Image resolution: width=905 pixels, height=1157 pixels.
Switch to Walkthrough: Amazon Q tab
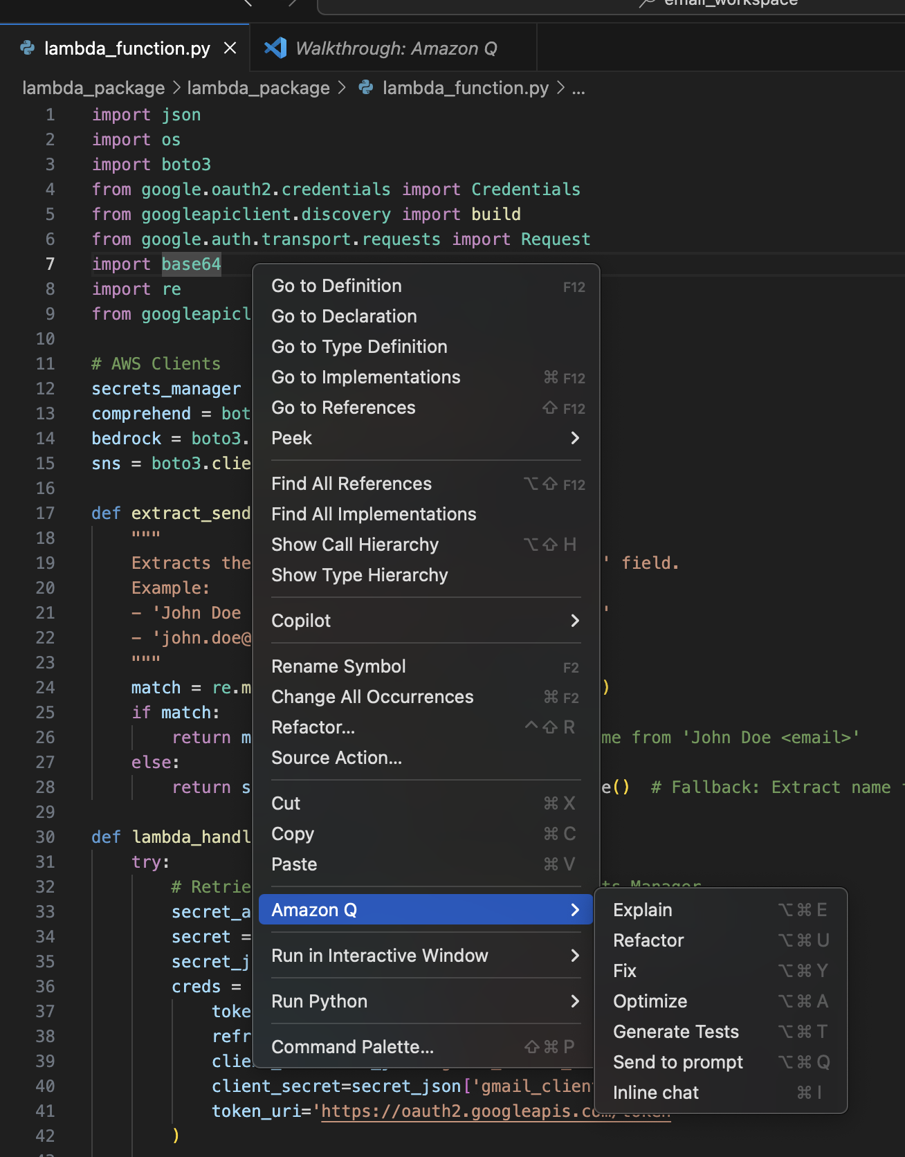396,48
